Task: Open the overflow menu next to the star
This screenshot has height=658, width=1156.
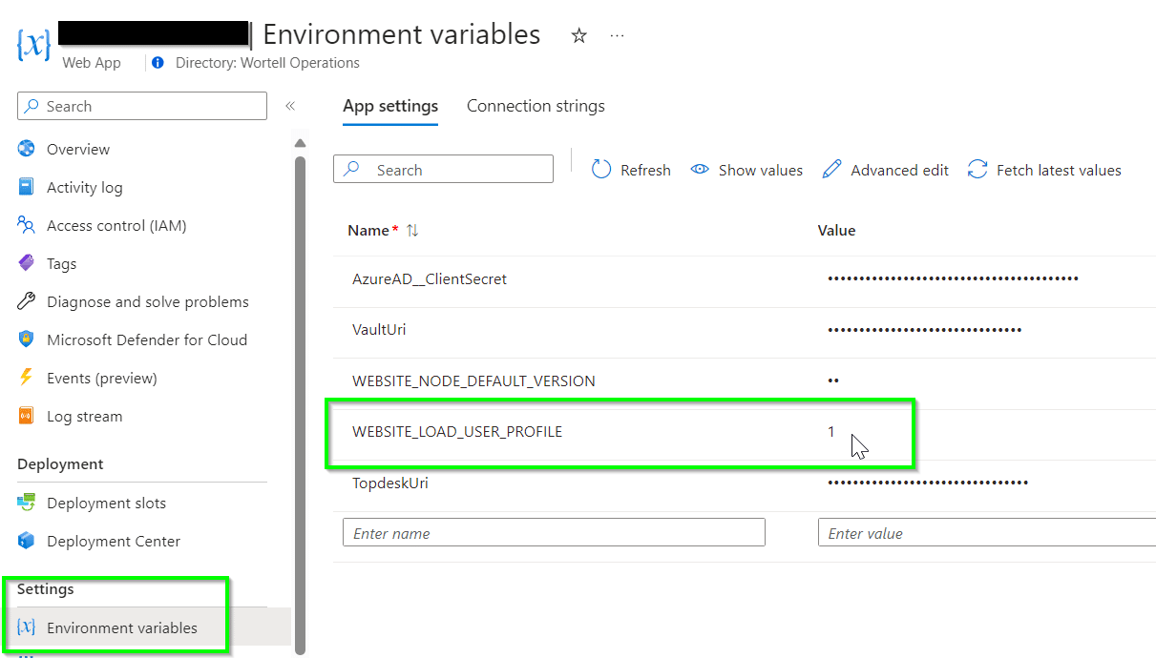Action: (x=616, y=36)
